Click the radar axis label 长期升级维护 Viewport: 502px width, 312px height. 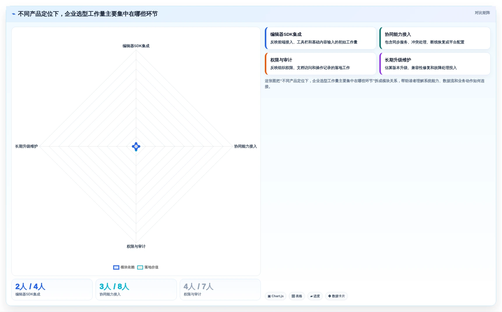tap(27, 146)
